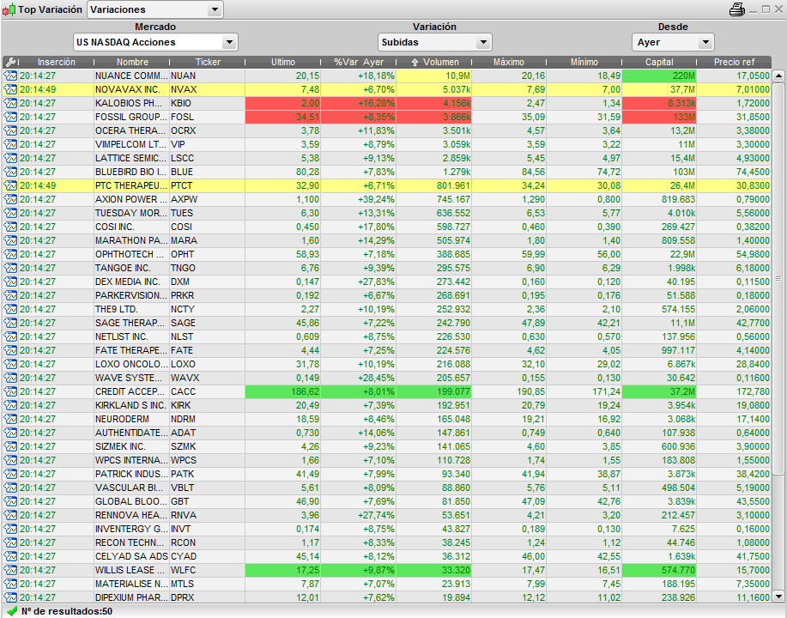
Task: Click the Nº de resultados:50 status text
Action: 67,611
